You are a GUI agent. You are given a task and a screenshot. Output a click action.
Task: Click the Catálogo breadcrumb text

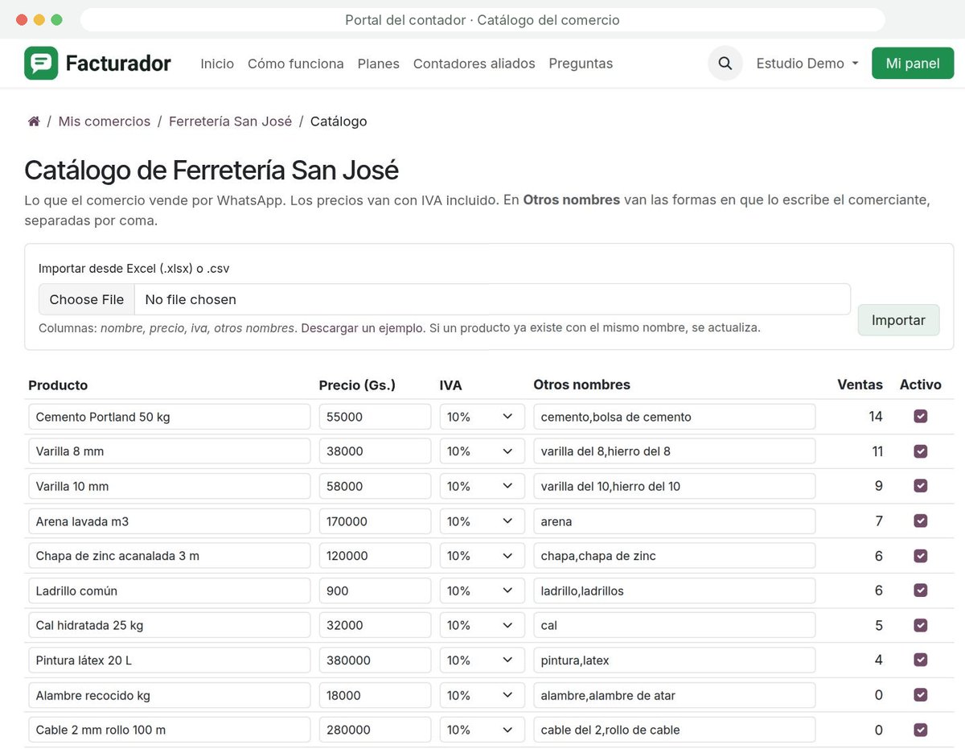point(339,121)
